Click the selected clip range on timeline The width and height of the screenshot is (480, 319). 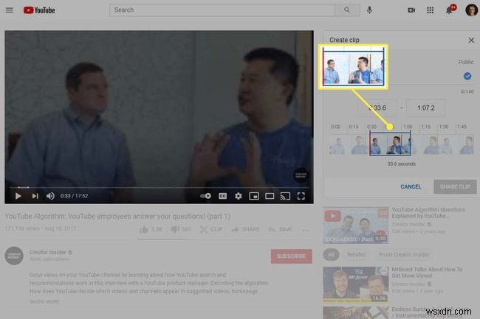coord(390,144)
